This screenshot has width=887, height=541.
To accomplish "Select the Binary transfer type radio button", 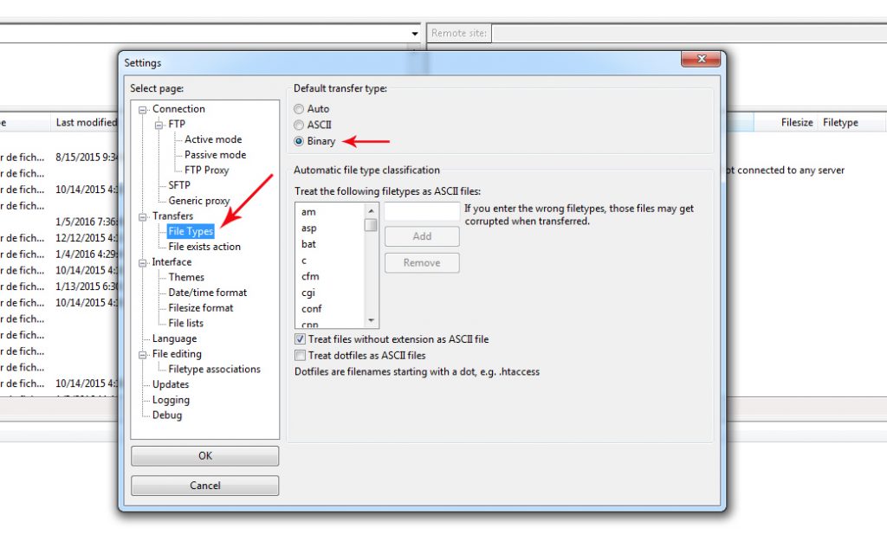I will [x=299, y=141].
